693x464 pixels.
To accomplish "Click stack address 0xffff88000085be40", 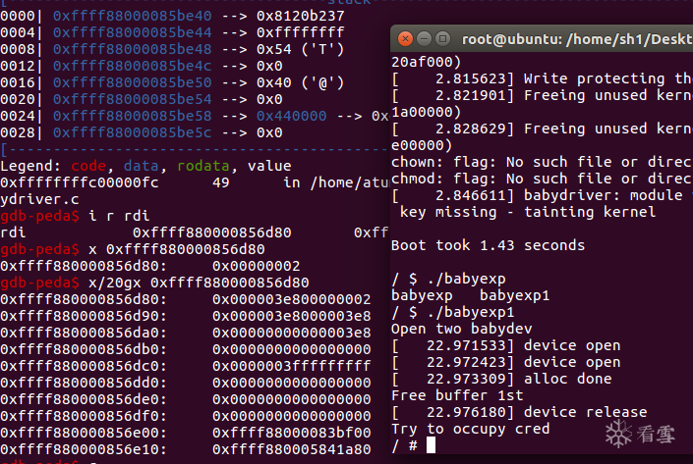I will (x=126, y=16).
